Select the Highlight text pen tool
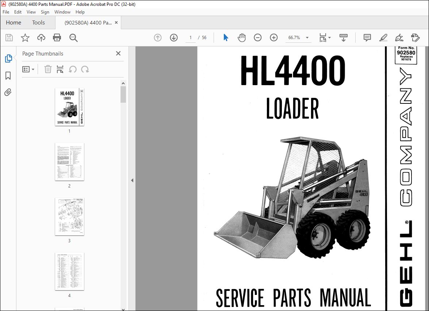Screen dimensions: 429x311 383,38
